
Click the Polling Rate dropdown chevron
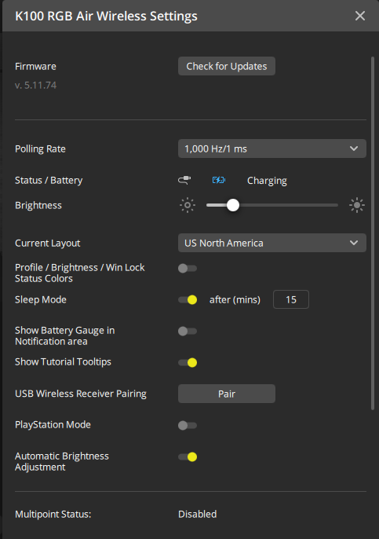coord(354,148)
